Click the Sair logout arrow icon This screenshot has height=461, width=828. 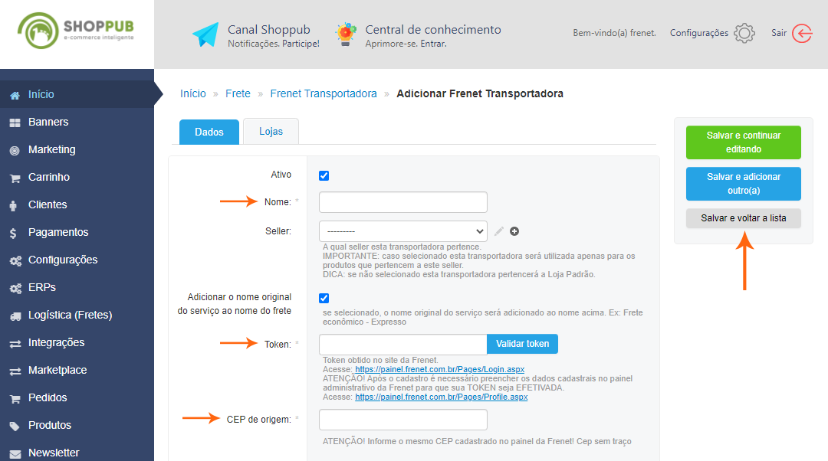[x=802, y=34]
